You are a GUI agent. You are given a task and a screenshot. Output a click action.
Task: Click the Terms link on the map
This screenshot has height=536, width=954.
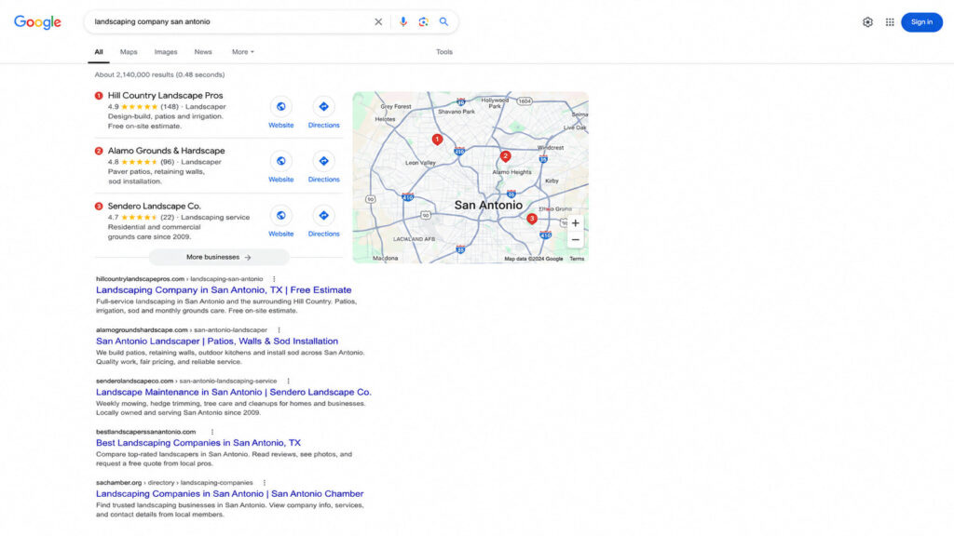tap(577, 259)
